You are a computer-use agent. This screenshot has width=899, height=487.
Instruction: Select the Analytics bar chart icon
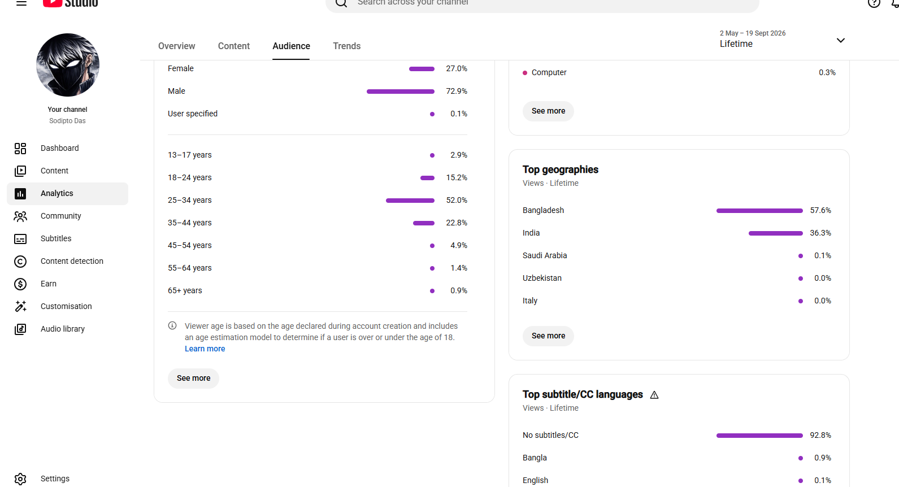[x=20, y=193]
